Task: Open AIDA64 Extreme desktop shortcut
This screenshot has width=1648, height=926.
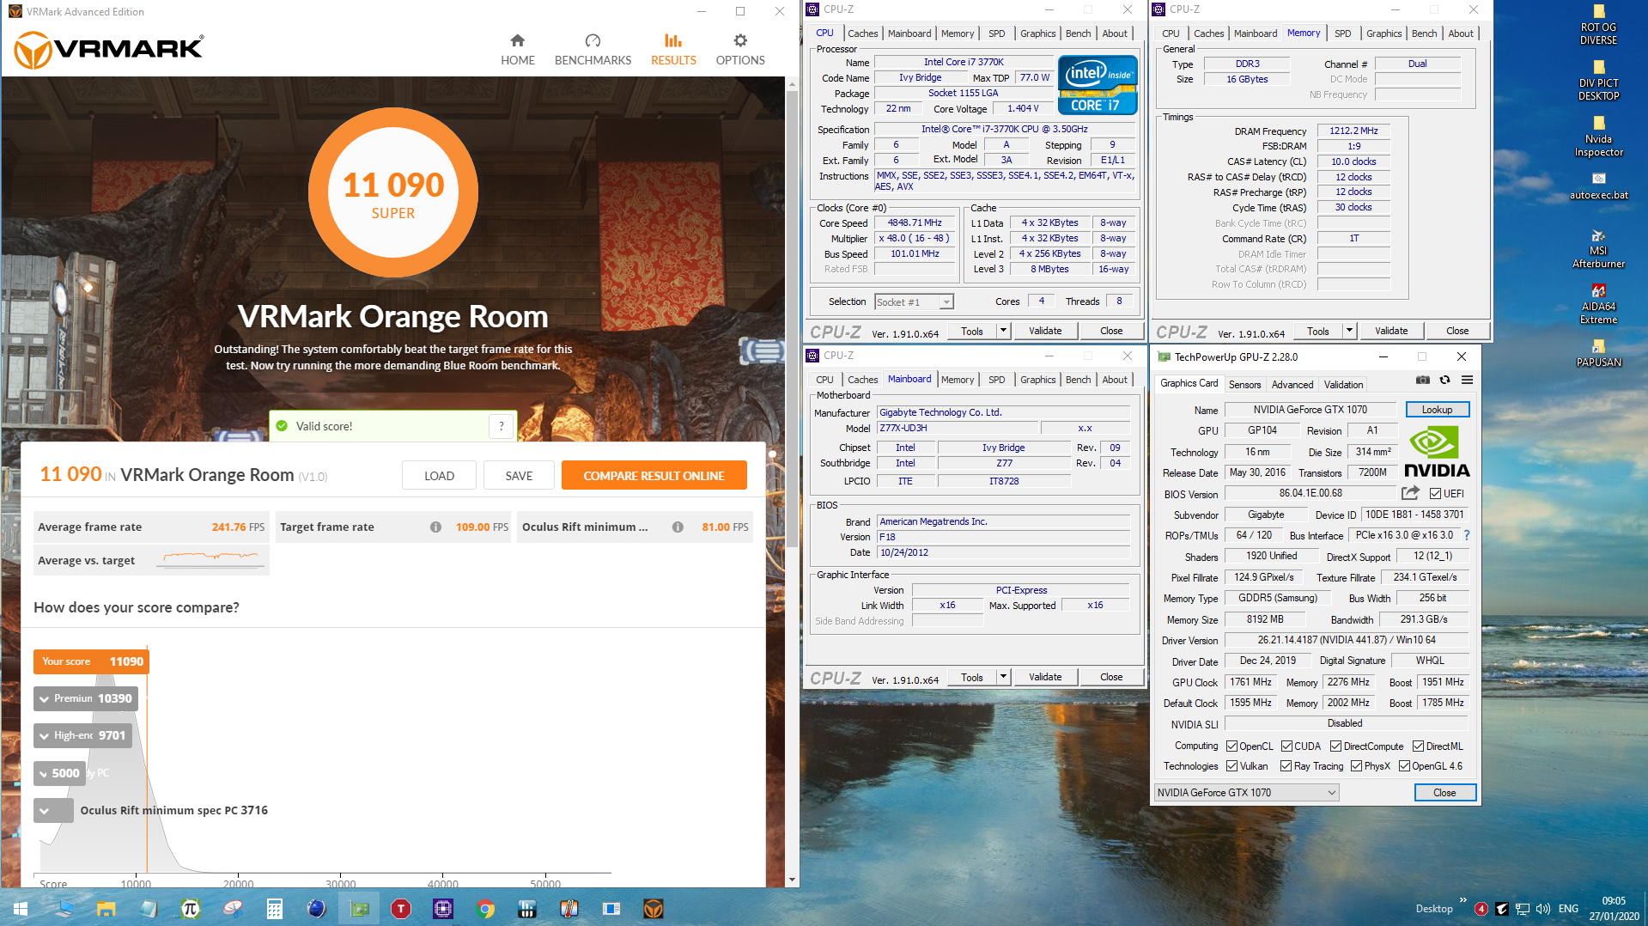Action: pos(1598,304)
